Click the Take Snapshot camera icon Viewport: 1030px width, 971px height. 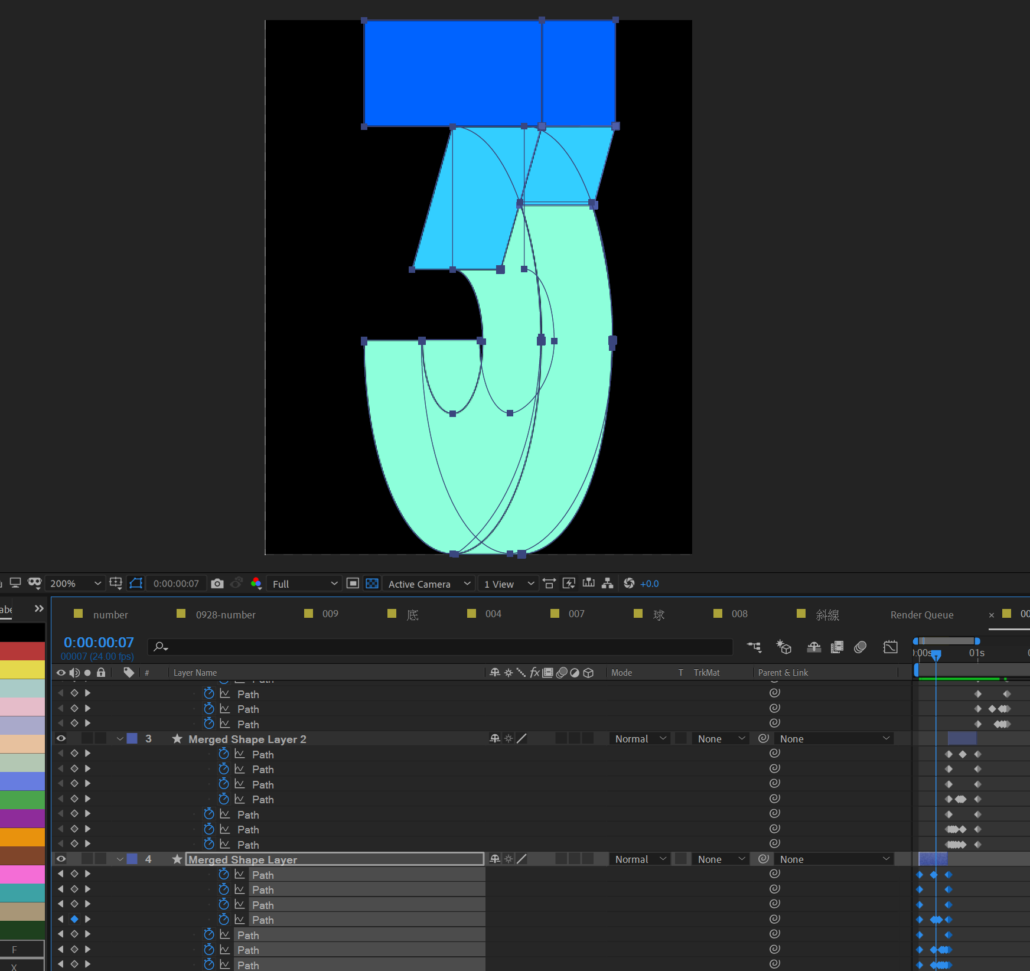point(217,584)
